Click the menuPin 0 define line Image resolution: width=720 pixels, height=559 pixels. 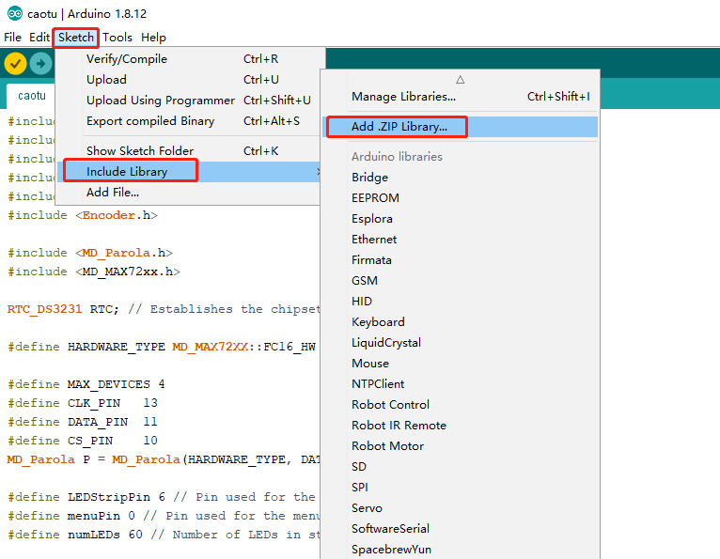point(164,517)
